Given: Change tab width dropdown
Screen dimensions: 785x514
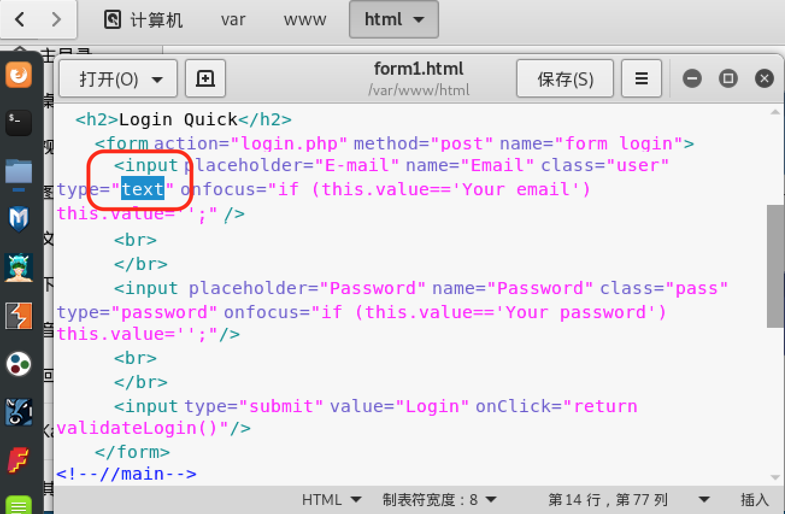Looking at the screenshot, I should pos(440,500).
